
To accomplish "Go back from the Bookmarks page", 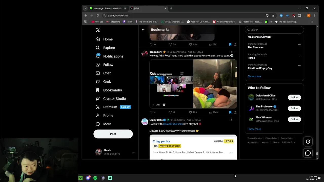I will [x=143, y=30].
